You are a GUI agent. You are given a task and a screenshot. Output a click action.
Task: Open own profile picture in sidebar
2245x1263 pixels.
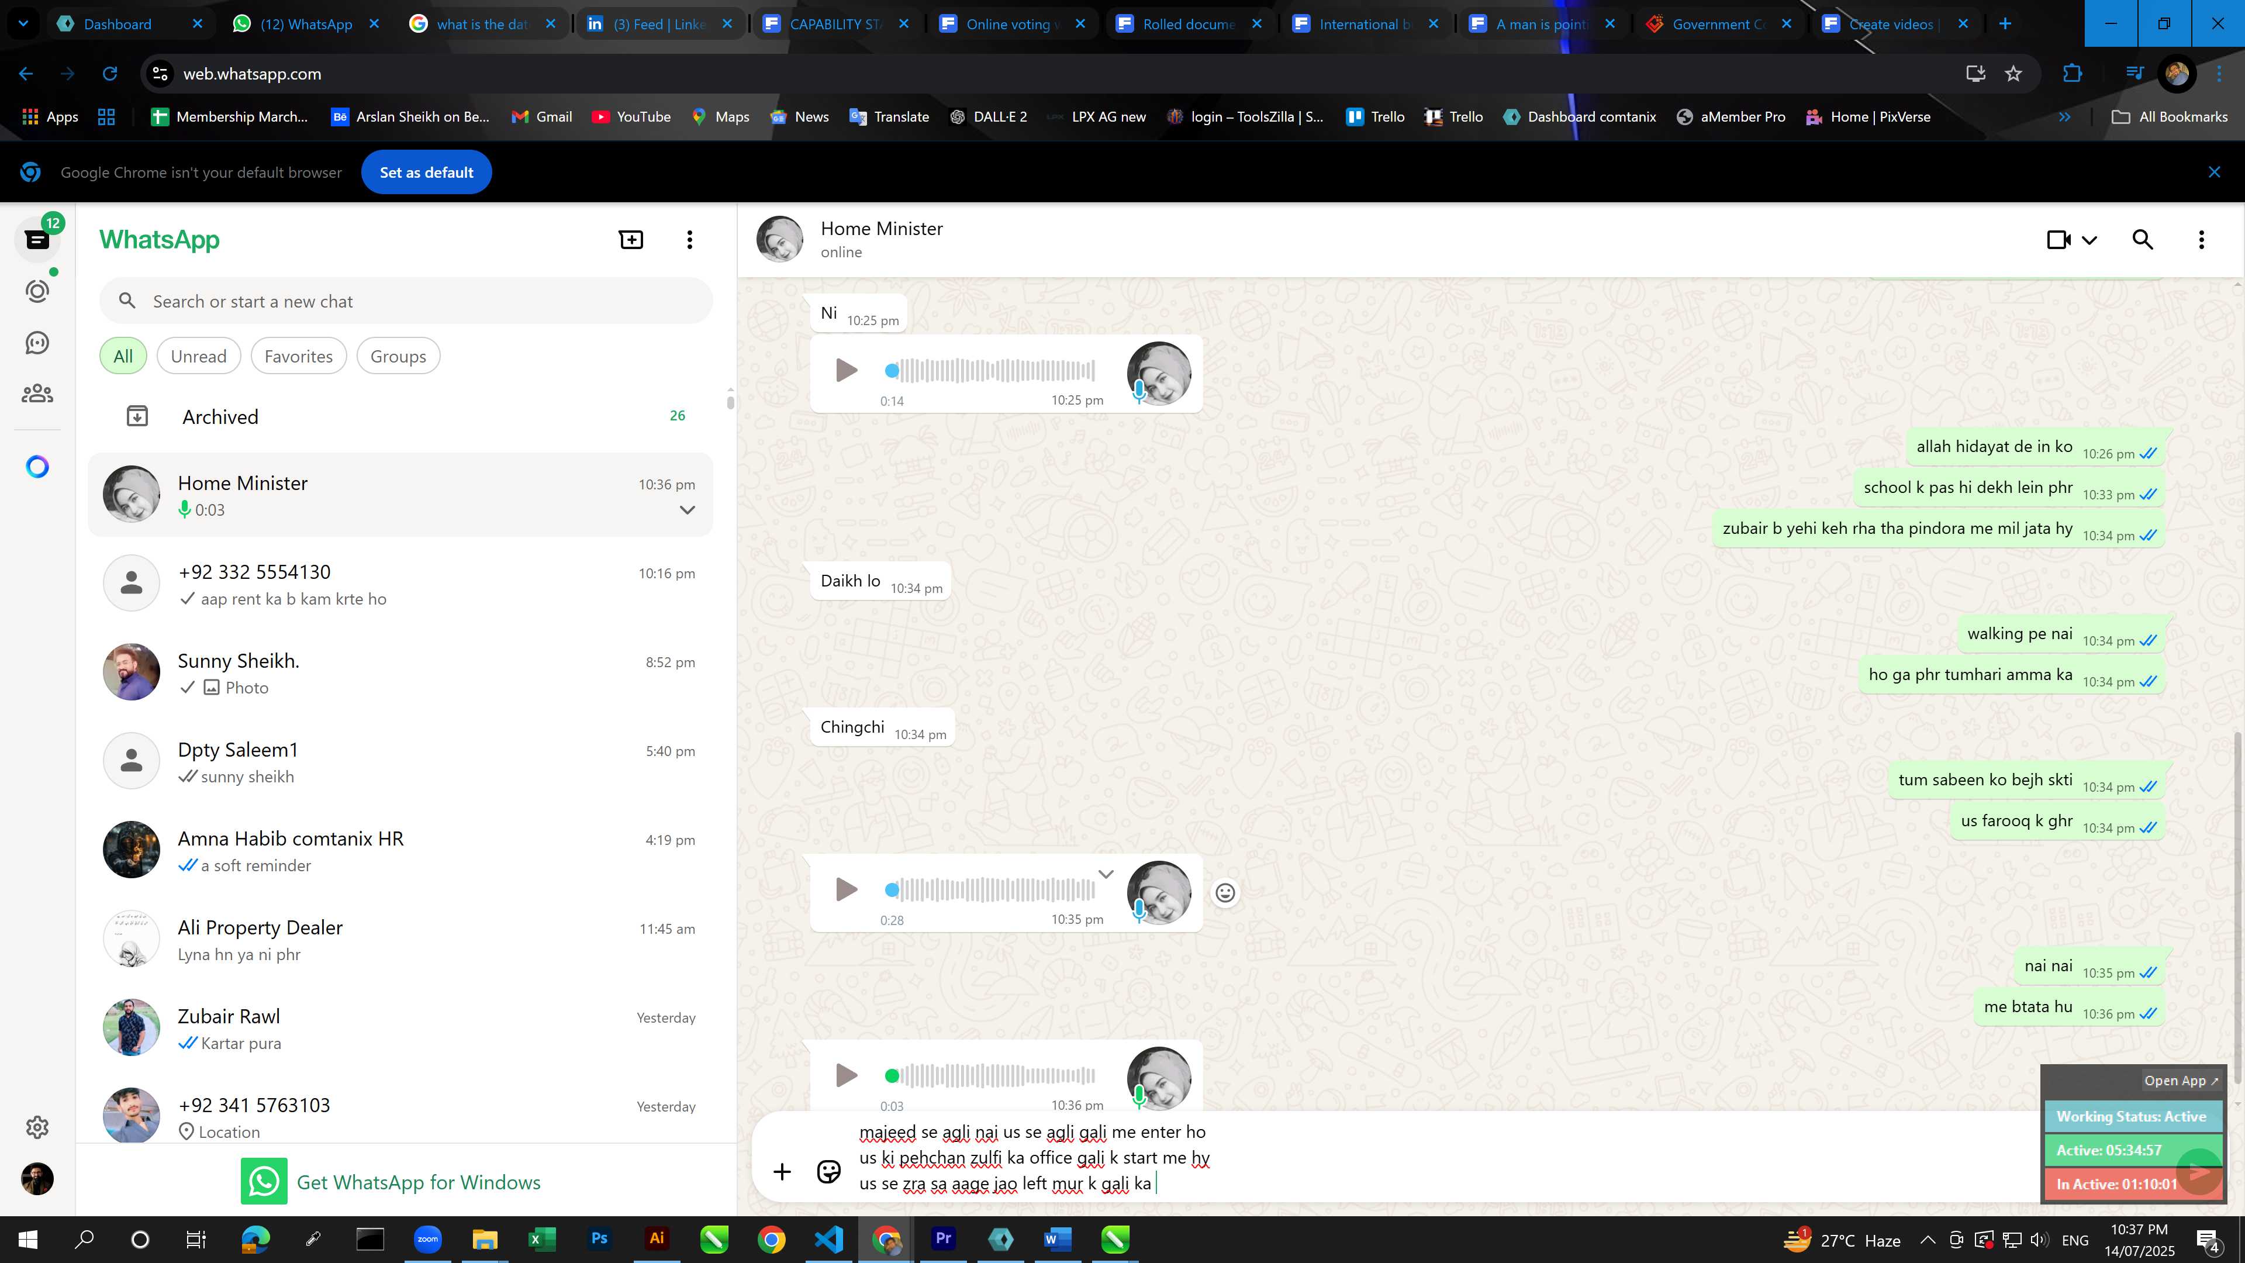tap(37, 1179)
